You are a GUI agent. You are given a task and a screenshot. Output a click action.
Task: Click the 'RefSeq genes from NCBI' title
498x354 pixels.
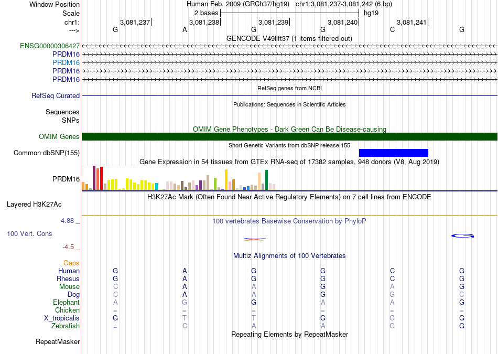click(x=289, y=88)
